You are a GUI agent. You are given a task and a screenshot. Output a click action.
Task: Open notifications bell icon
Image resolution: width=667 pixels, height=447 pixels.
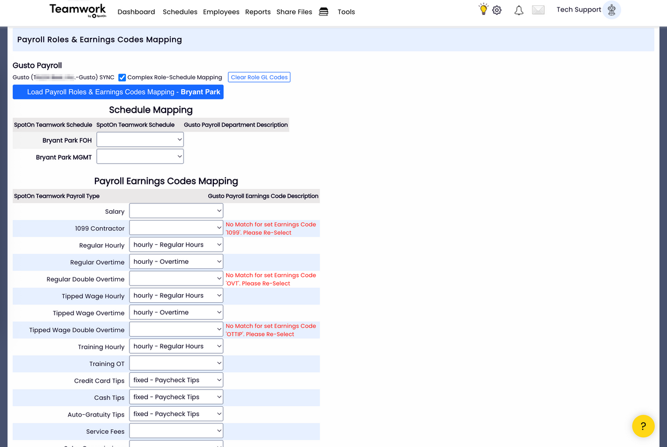(519, 10)
